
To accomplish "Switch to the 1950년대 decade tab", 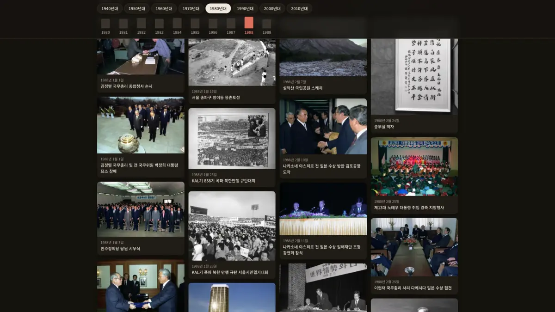I will click(137, 8).
